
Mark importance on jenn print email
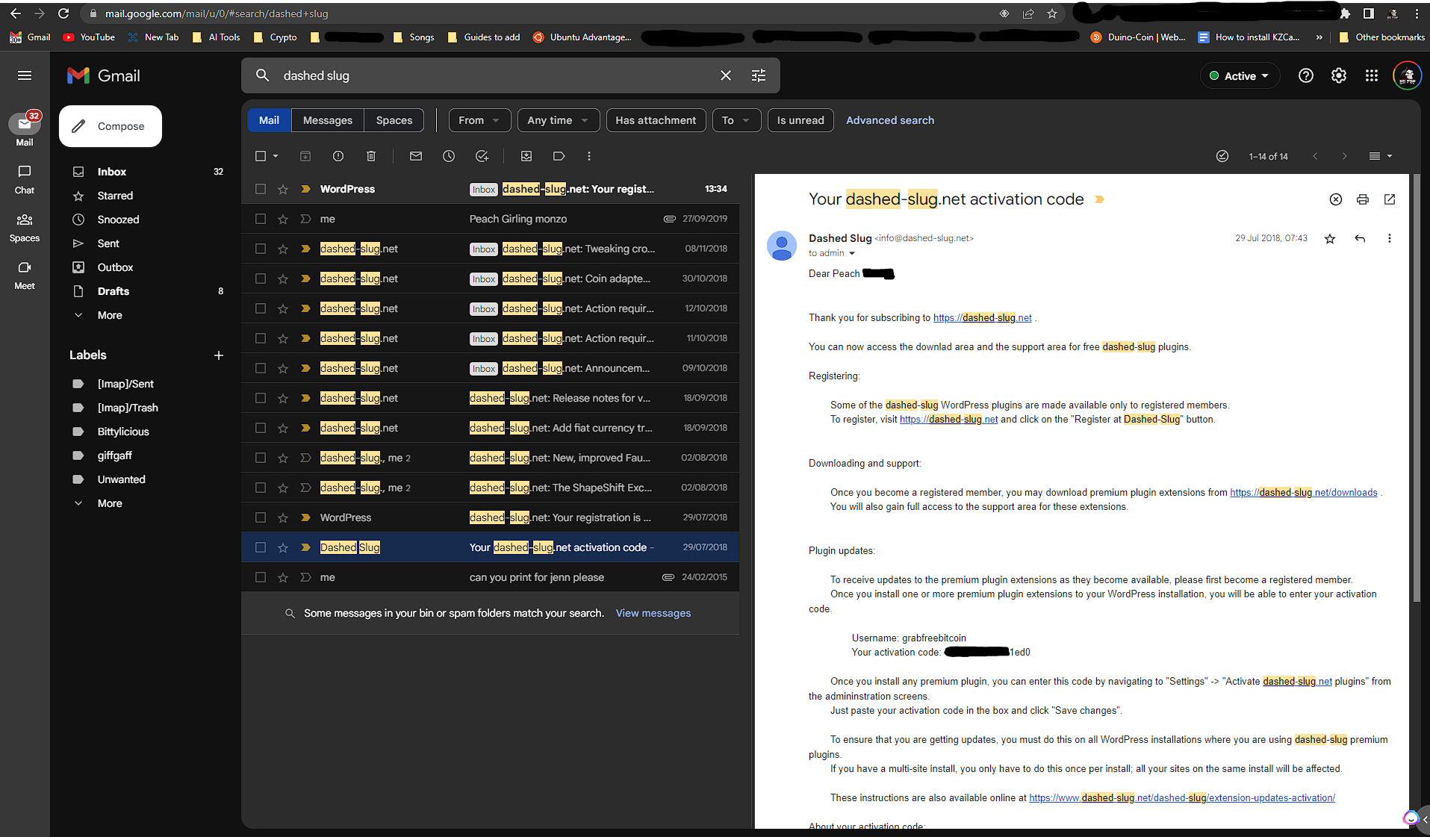(x=305, y=577)
